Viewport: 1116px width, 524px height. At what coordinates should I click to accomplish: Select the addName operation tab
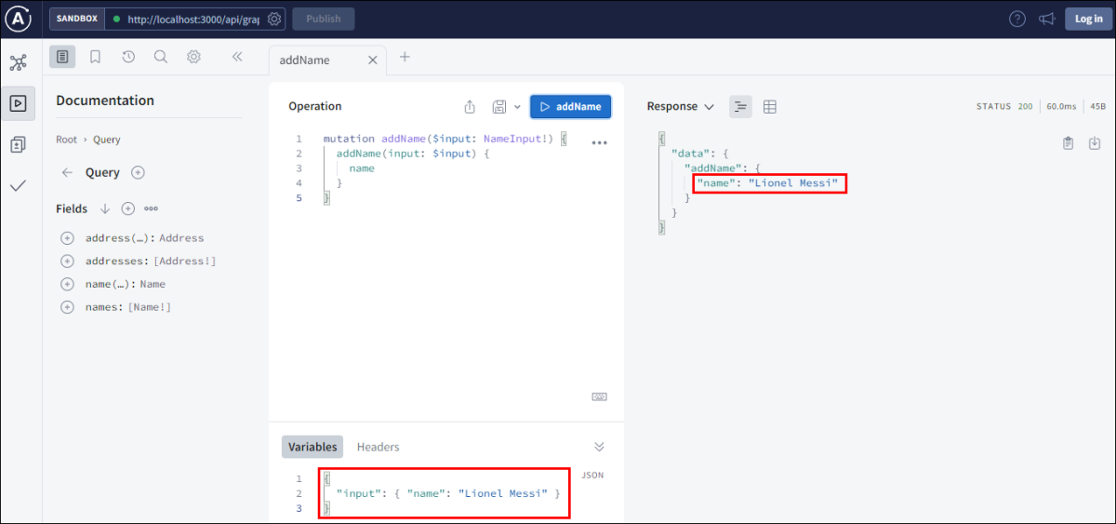point(326,60)
